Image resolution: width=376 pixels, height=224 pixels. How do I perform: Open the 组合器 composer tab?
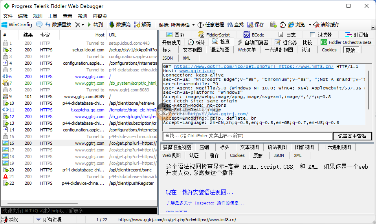[x=286, y=42]
